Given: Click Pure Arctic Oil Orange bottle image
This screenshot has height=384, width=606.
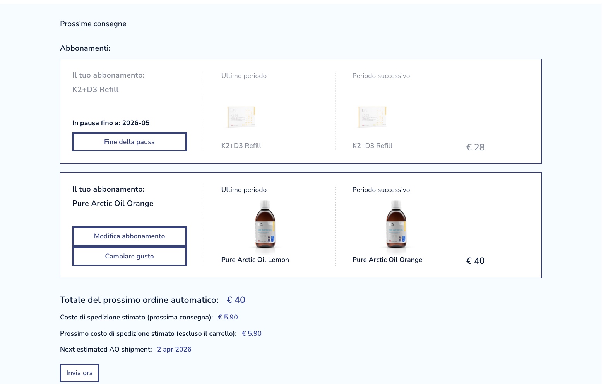Looking at the screenshot, I should (x=396, y=226).
